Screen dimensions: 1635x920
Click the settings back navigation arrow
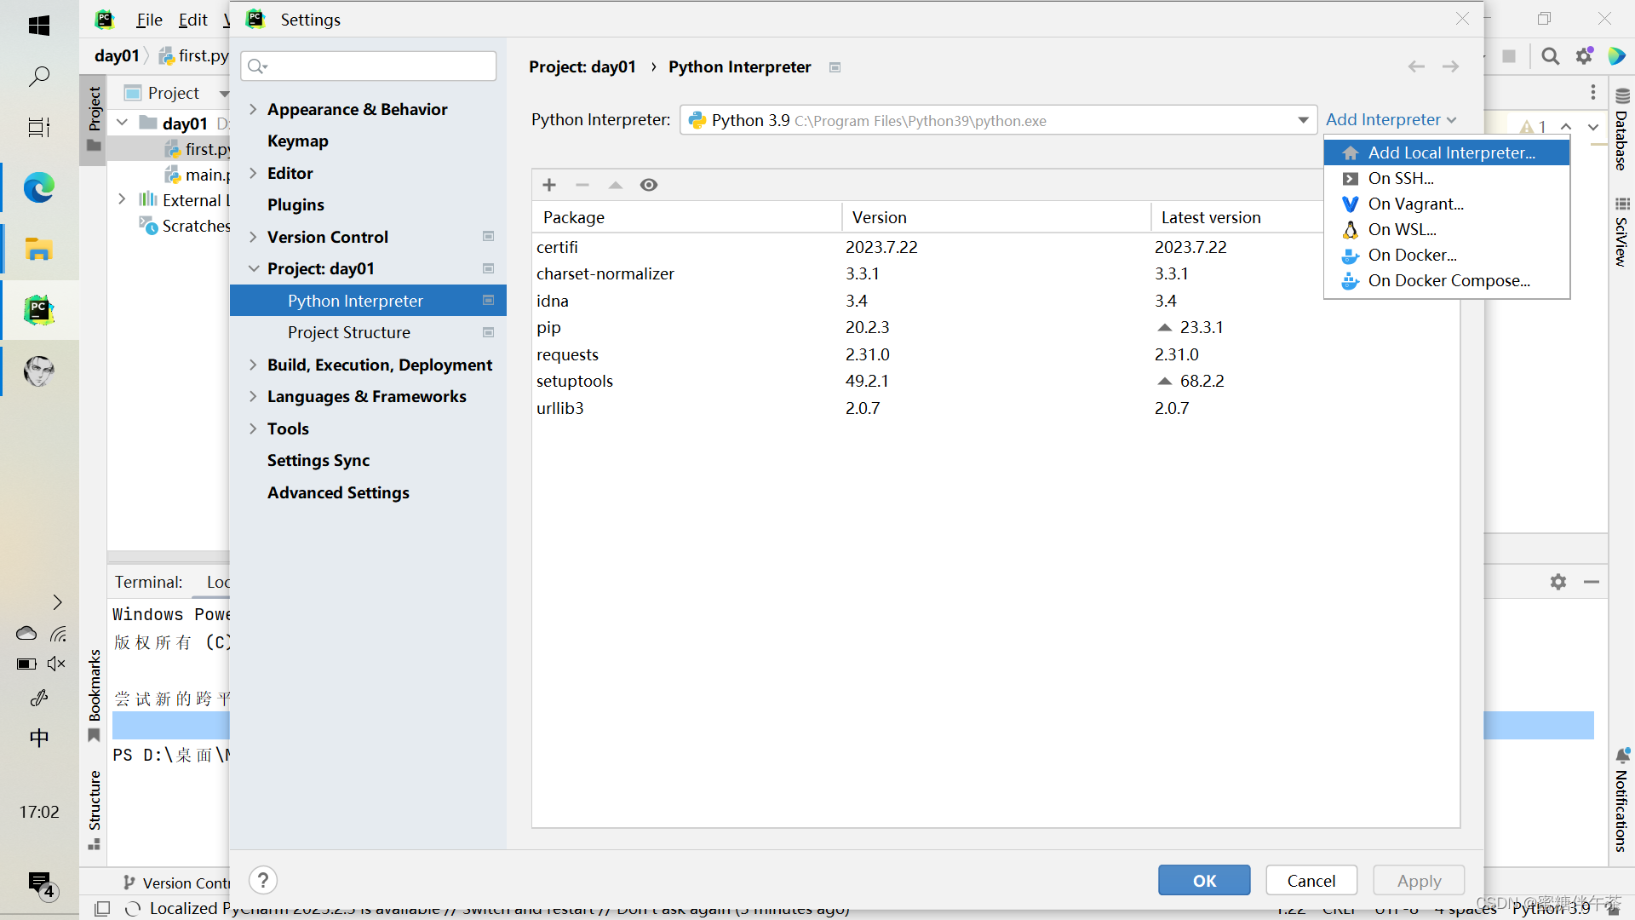pos(1416,66)
